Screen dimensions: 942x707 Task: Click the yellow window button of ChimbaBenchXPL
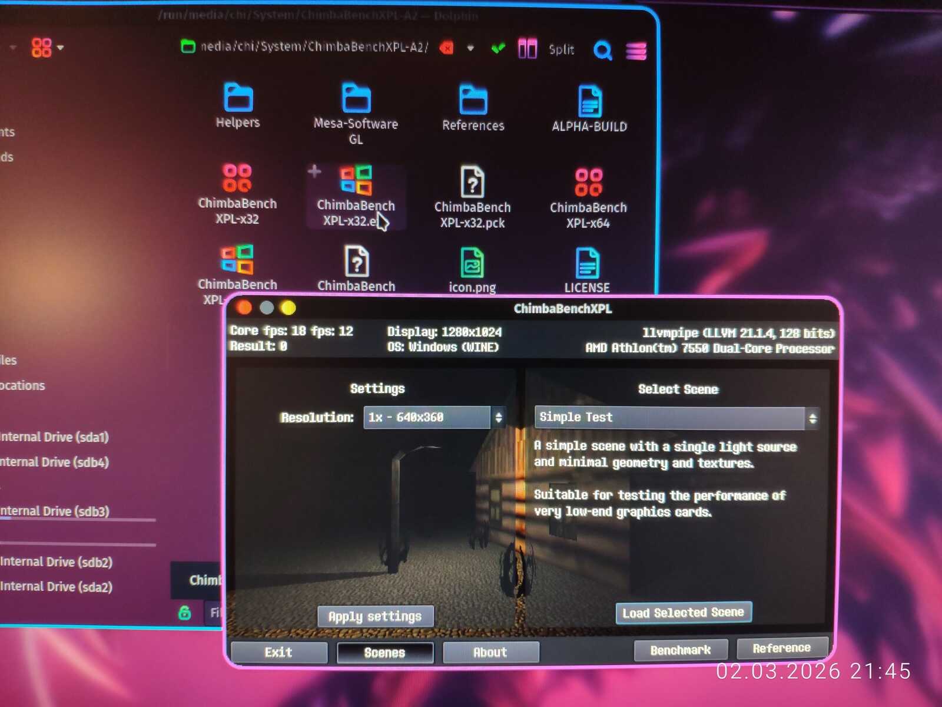tap(288, 308)
